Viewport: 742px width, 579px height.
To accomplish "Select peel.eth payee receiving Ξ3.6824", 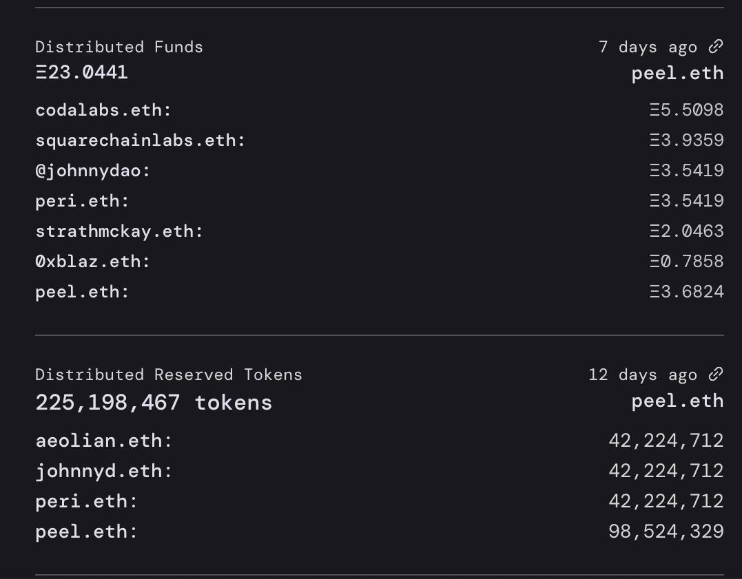I will (x=80, y=291).
